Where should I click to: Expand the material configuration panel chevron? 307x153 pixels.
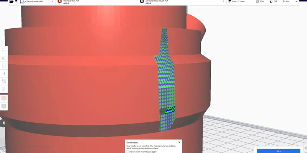(223, 2)
